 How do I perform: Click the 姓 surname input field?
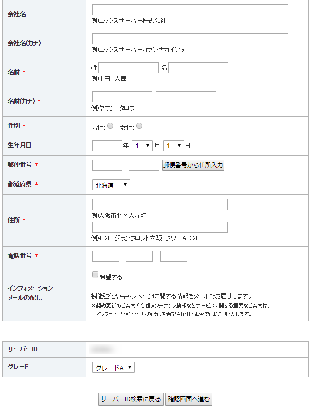[x=128, y=68]
